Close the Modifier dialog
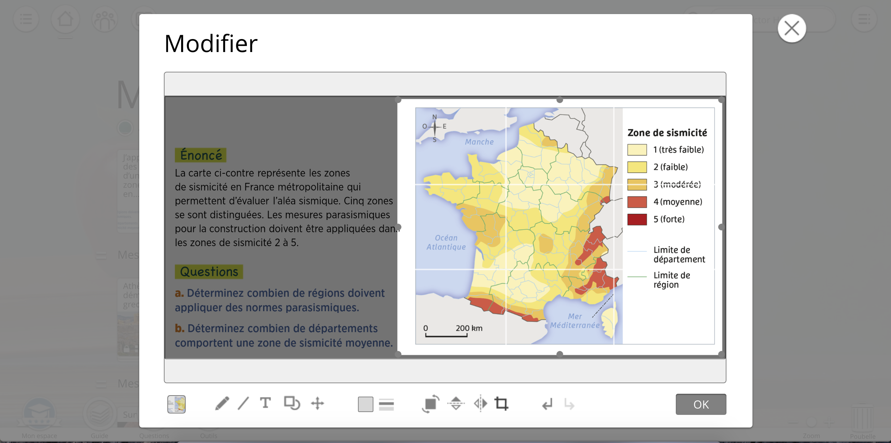Screen dimensions: 891x443 coord(791,28)
